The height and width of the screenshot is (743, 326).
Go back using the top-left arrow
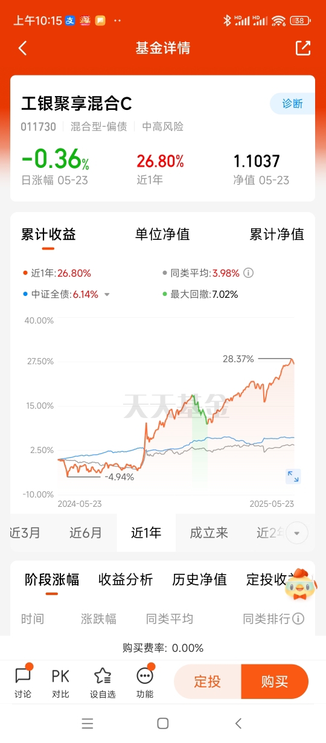(x=23, y=48)
